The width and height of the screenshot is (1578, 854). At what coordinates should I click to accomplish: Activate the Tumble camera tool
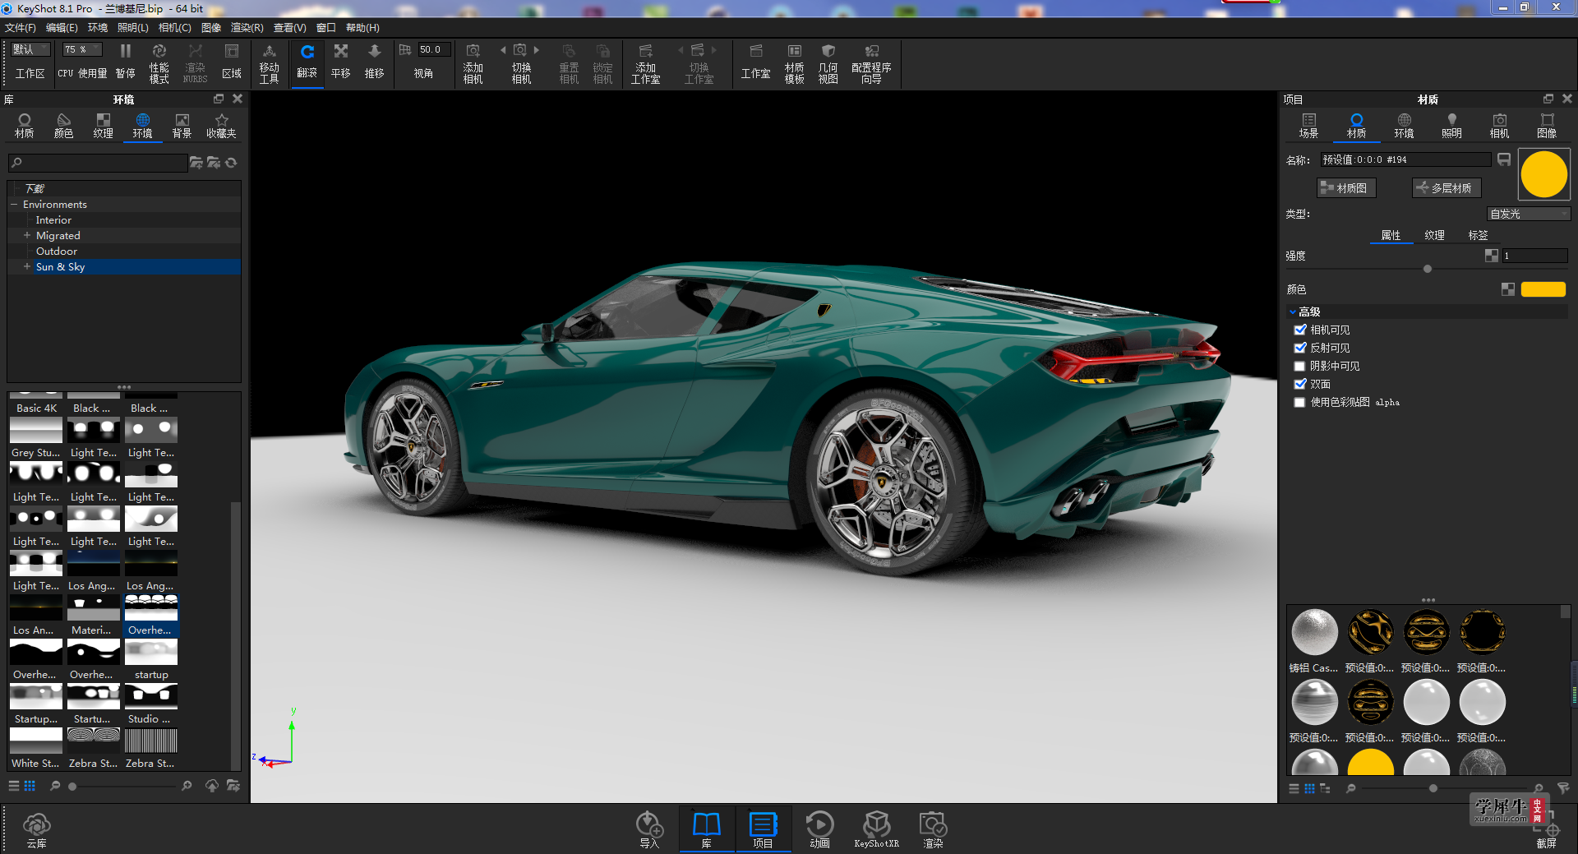tap(307, 62)
